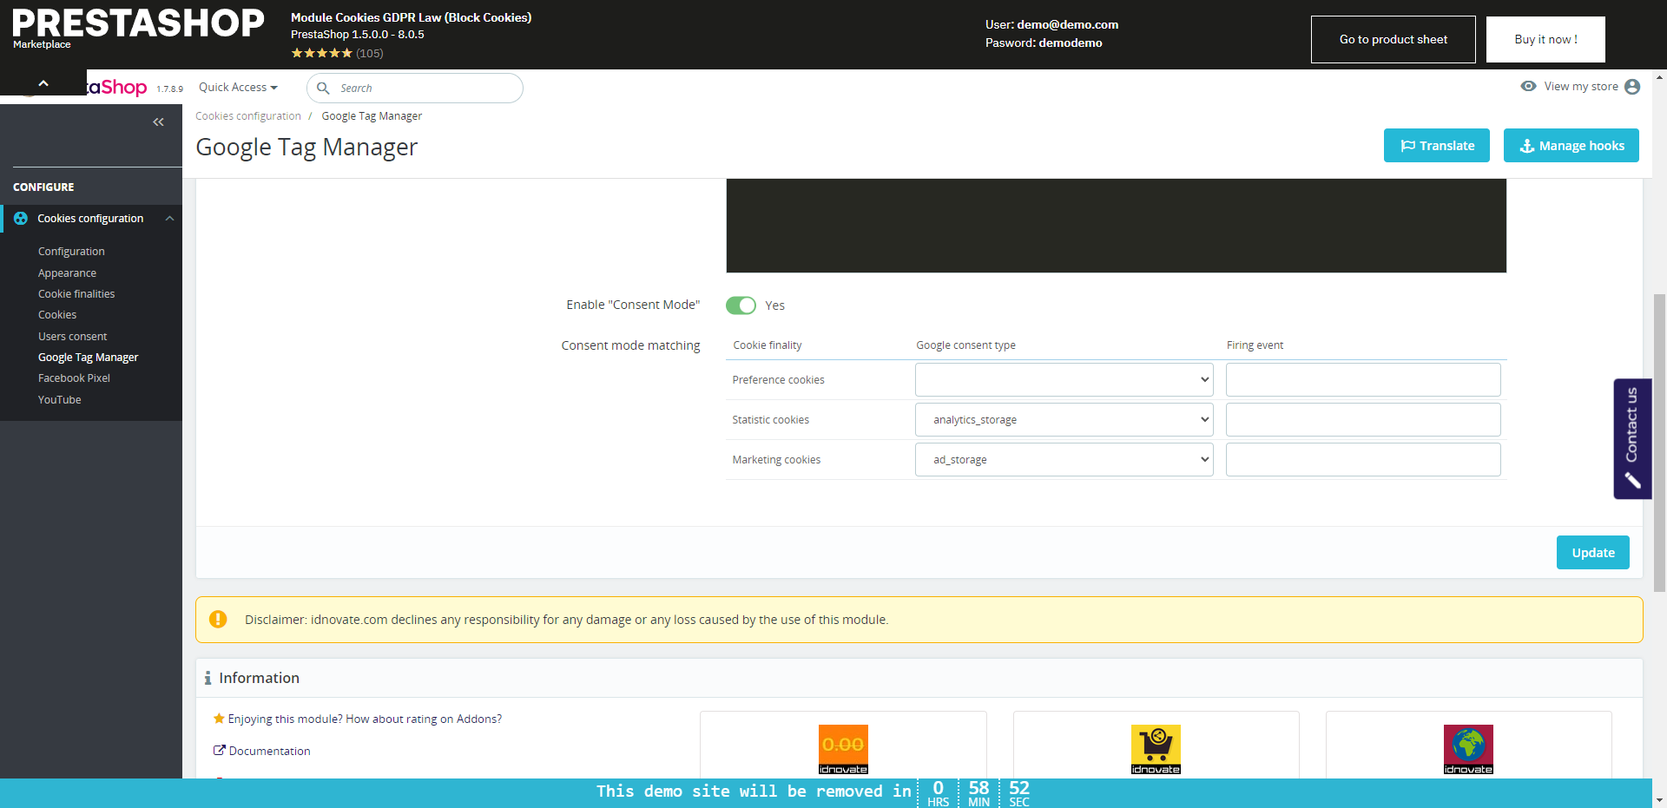The width and height of the screenshot is (1667, 808).
Task: Click the Information section info icon
Action: (x=208, y=678)
